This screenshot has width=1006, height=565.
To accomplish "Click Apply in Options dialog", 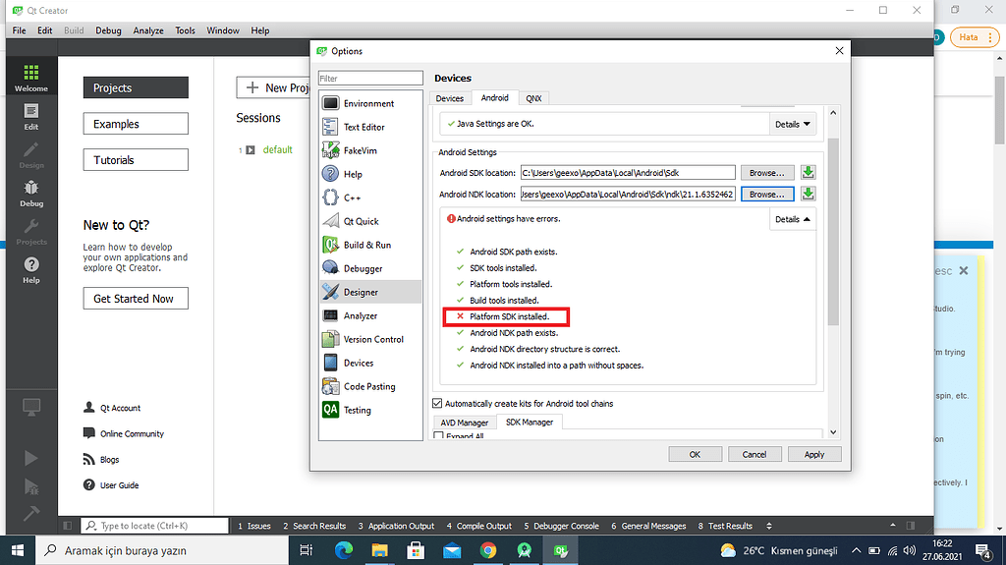I will (814, 454).
